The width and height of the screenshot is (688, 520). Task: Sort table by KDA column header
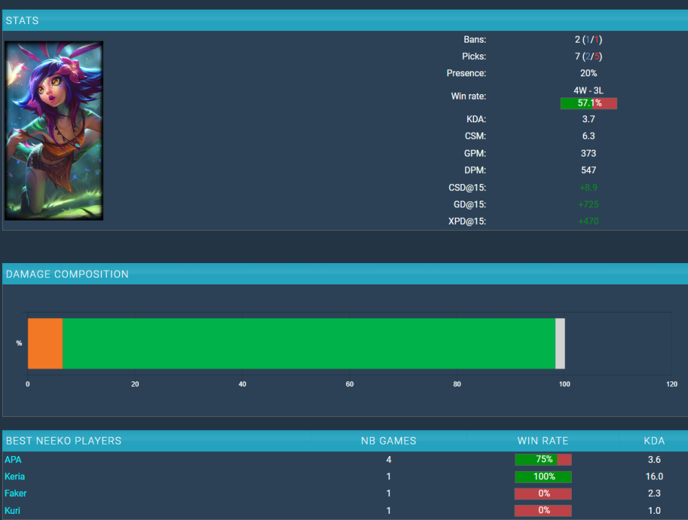(x=654, y=441)
